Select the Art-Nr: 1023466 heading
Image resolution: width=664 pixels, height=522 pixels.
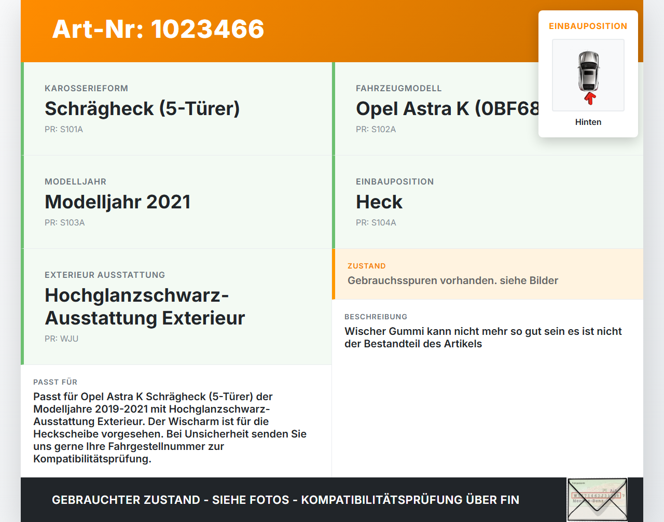pyautogui.click(x=158, y=29)
